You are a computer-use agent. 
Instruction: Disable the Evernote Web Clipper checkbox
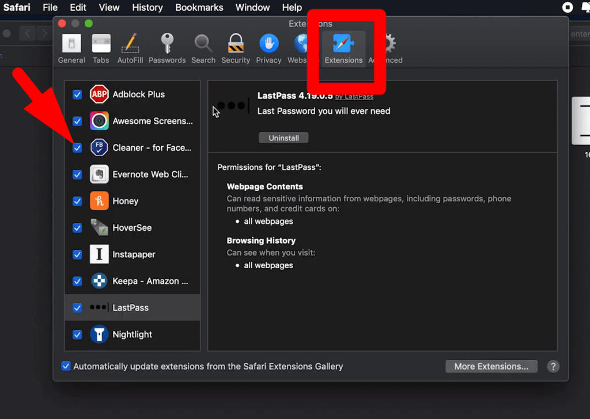click(x=77, y=174)
